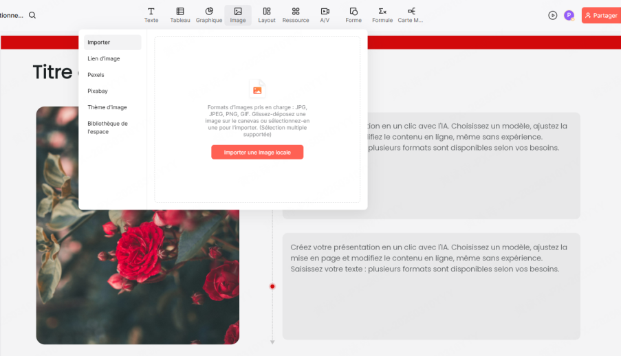Choose Pixabay image source

pos(98,91)
